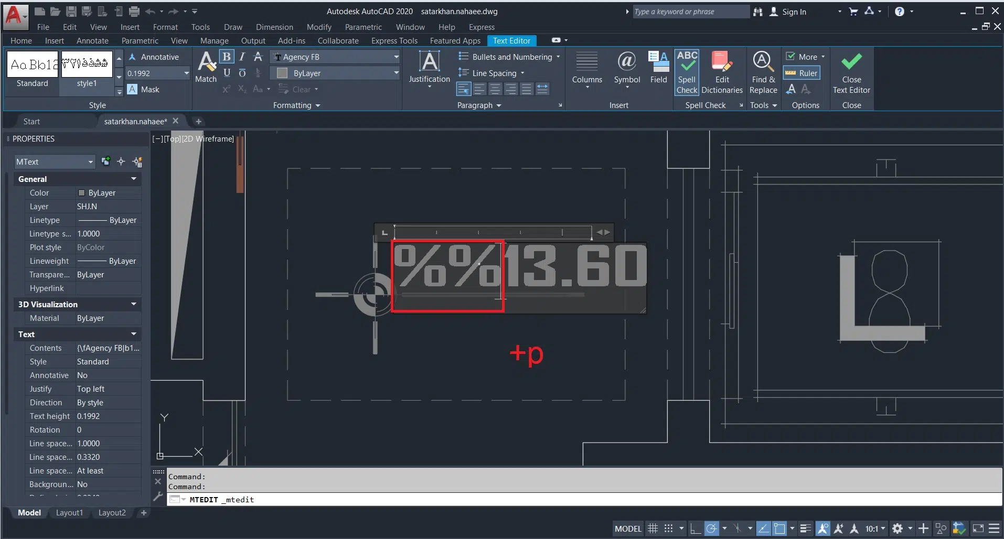This screenshot has width=1004, height=539.
Task: Toggle Spell Check on or off
Action: coord(687,72)
